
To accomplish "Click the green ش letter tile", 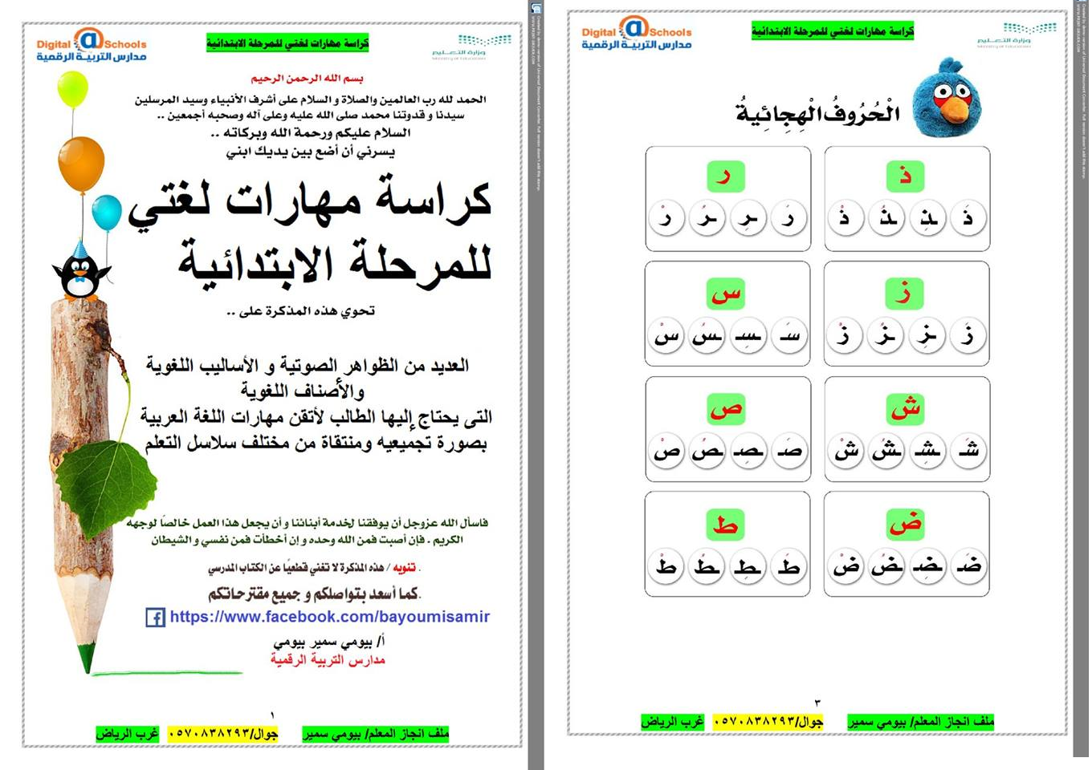I will tap(905, 409).
